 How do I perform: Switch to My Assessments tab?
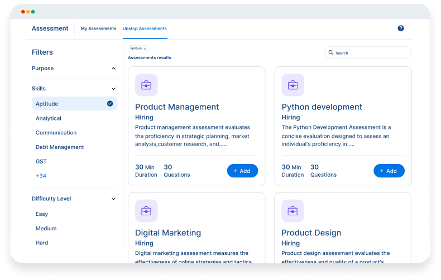(x=98, y=28)
